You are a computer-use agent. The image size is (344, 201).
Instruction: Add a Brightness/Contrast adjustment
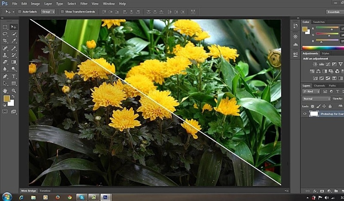[x=315, y=64]
